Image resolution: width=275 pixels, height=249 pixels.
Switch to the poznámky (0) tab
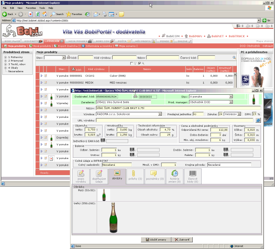click(x=155, y=176)
